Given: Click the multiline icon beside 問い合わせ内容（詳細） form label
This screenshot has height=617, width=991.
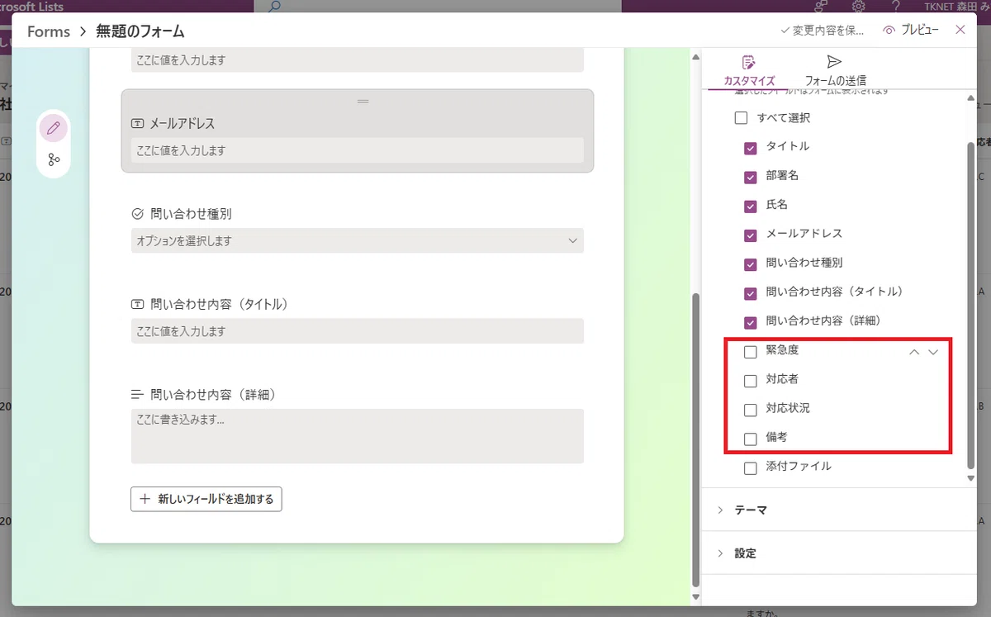Looking at the screenshot, I should click(138, 395).
